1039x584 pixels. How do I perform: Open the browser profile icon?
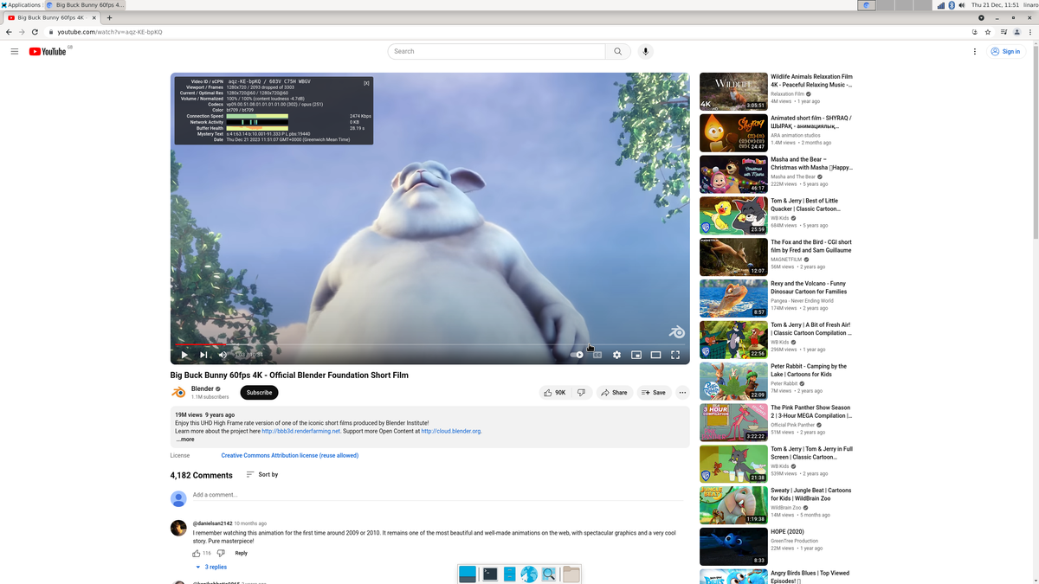(x=1018, y=32)
